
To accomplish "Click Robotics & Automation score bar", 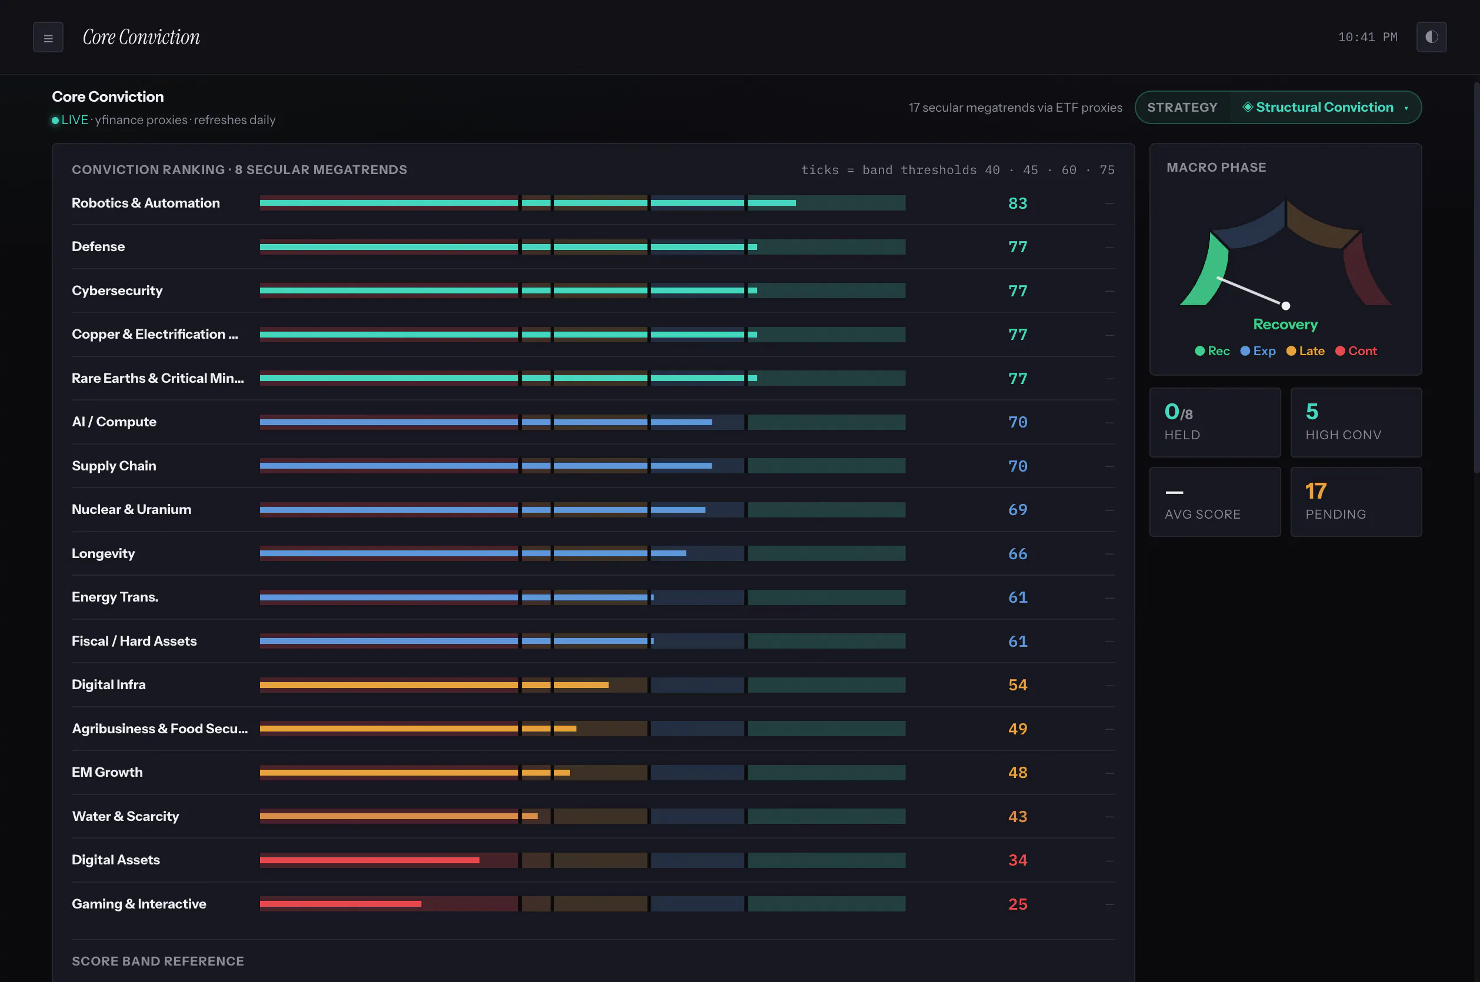I will (x=582, y=203).
